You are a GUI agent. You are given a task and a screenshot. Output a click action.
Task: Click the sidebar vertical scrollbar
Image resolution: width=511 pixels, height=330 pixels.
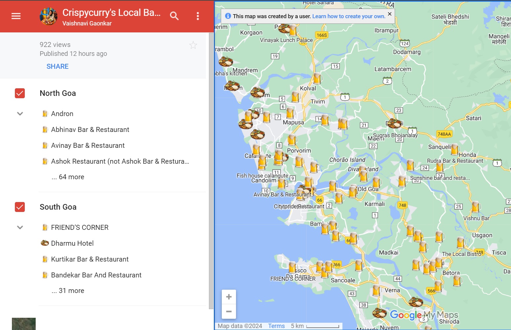(x=211, y=171)
